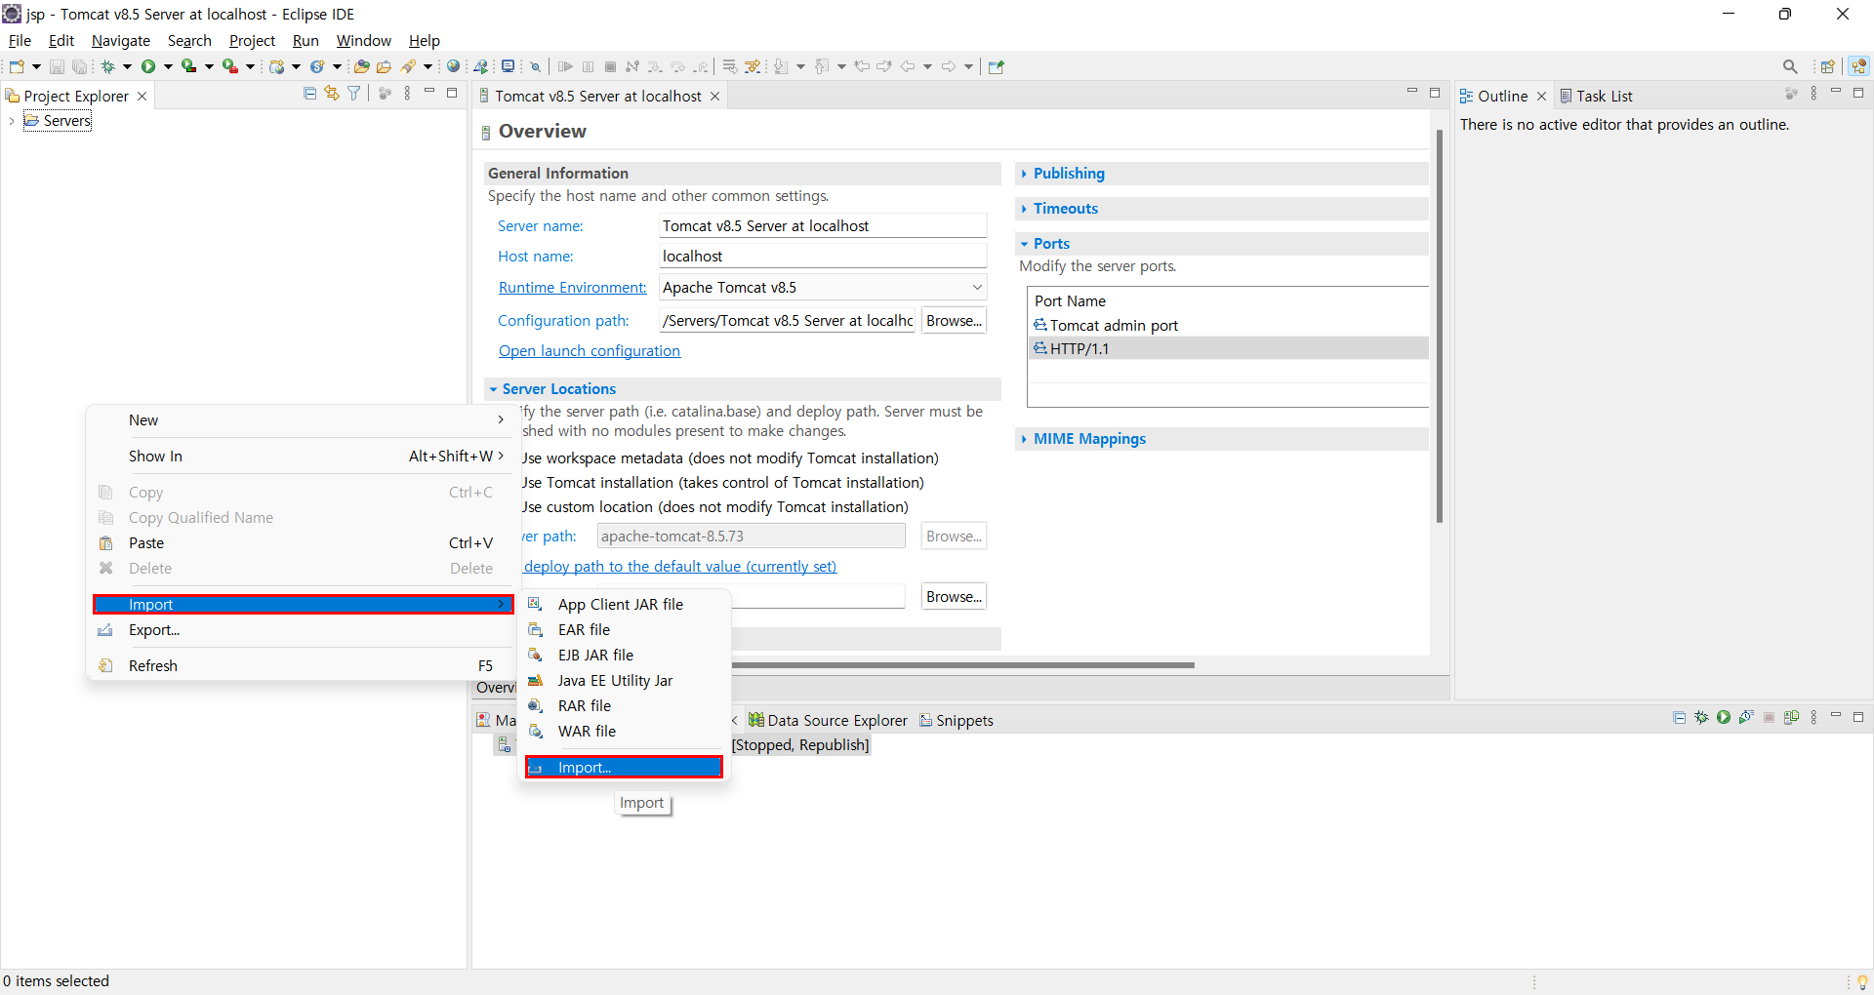Open the File menu

click(20, 40)
